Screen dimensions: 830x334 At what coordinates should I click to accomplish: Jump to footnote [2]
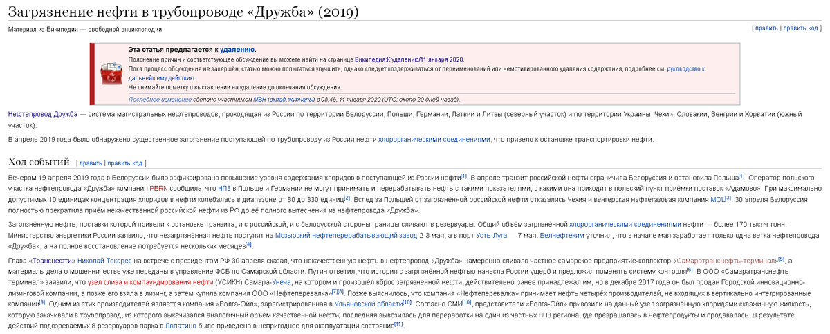347,197
